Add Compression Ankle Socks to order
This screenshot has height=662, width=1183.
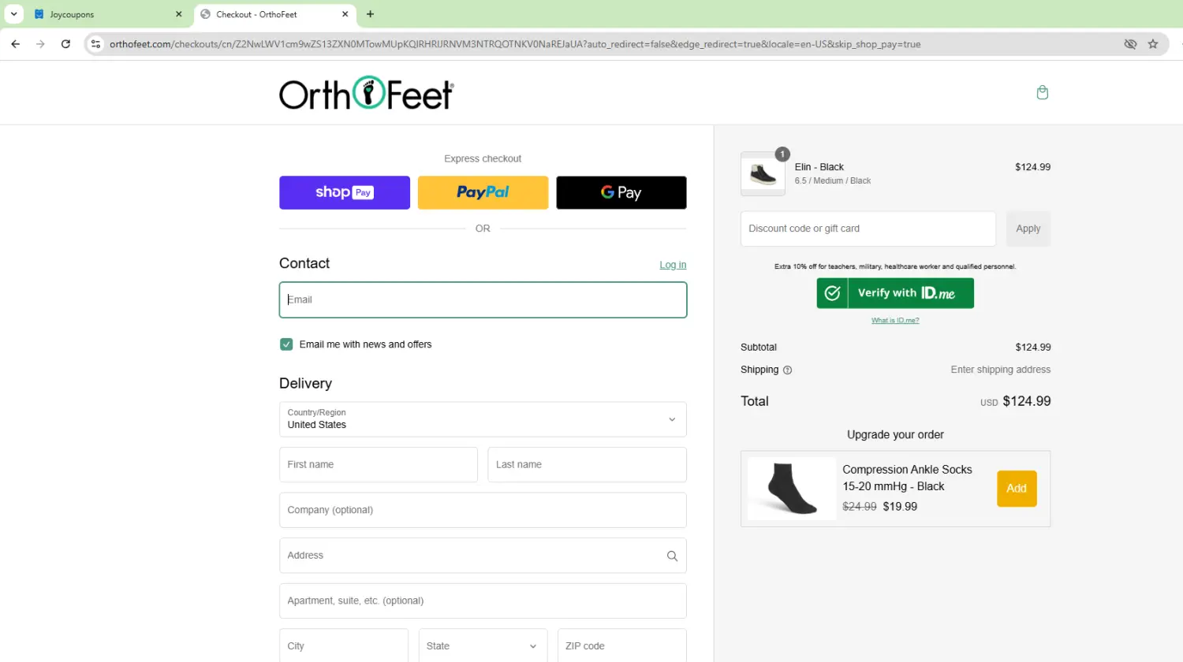1017,489
